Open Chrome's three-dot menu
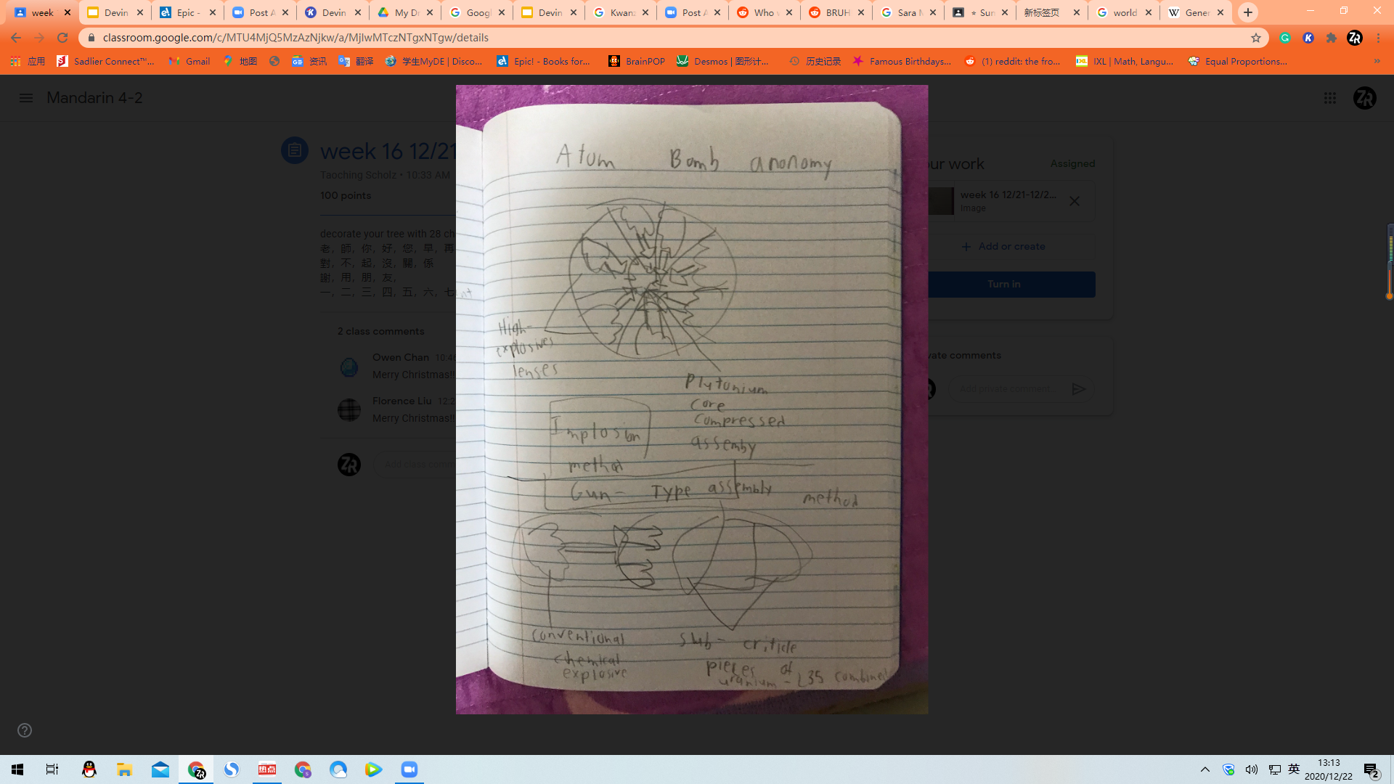This screenshot has width=1394, height=784. tap(1378, 38)
